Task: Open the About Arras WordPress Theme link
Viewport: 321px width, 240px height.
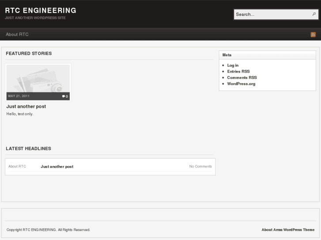Action: (x=288, y=229)
